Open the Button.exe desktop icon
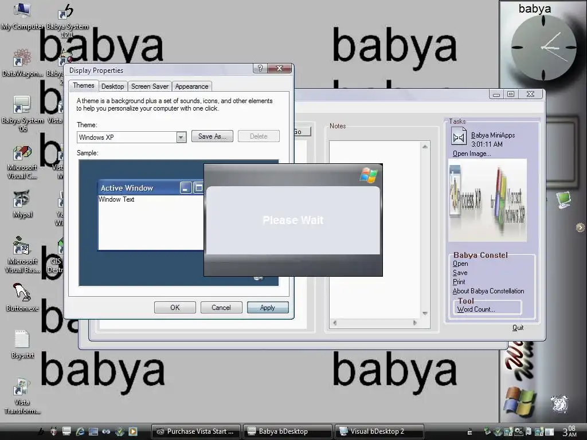This screenshot has width=587, height=440. 22,297
